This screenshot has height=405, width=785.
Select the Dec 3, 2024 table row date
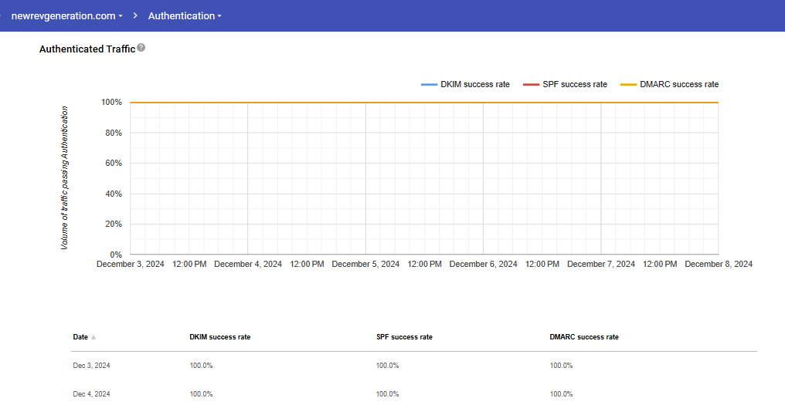91,366
